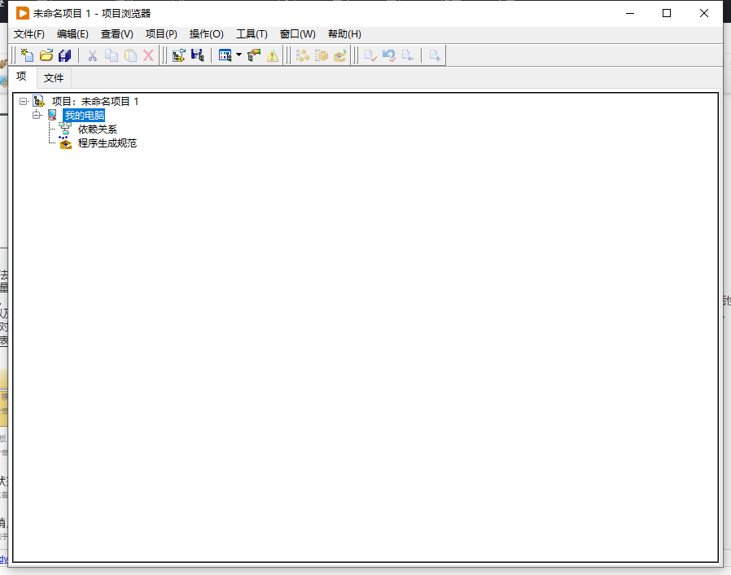Click the New Project toolbar icon
Viewport: 731px width, 575px height.
(27, 55)
